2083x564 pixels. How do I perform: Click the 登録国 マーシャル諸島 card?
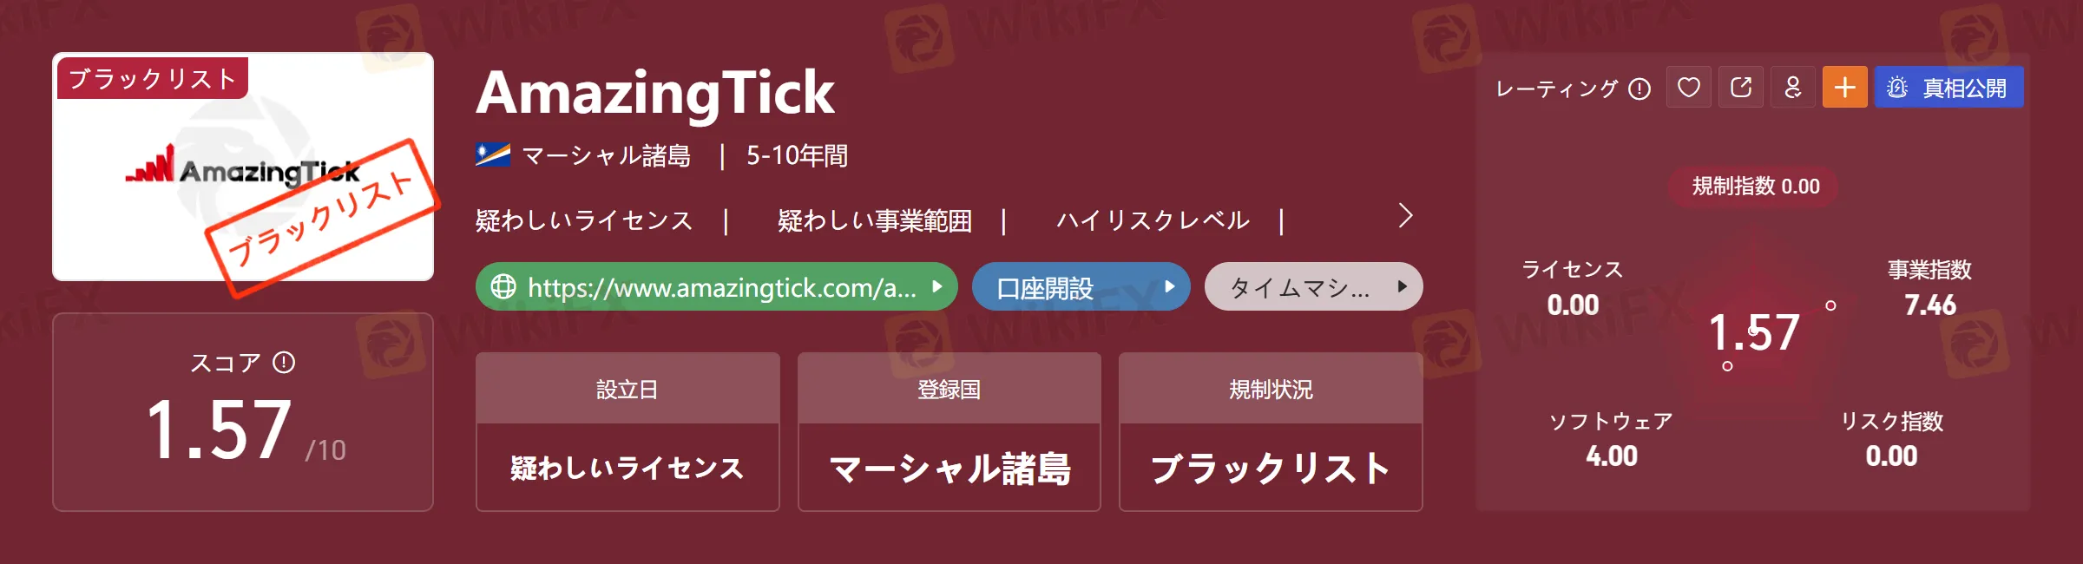(x=950, y=431)
